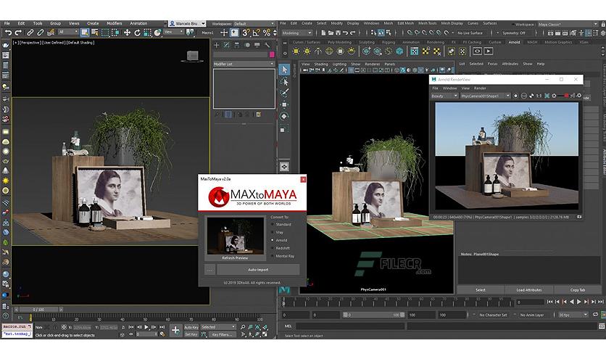Select the Arnold radio option in MaxToMaya

pos(273,240)
